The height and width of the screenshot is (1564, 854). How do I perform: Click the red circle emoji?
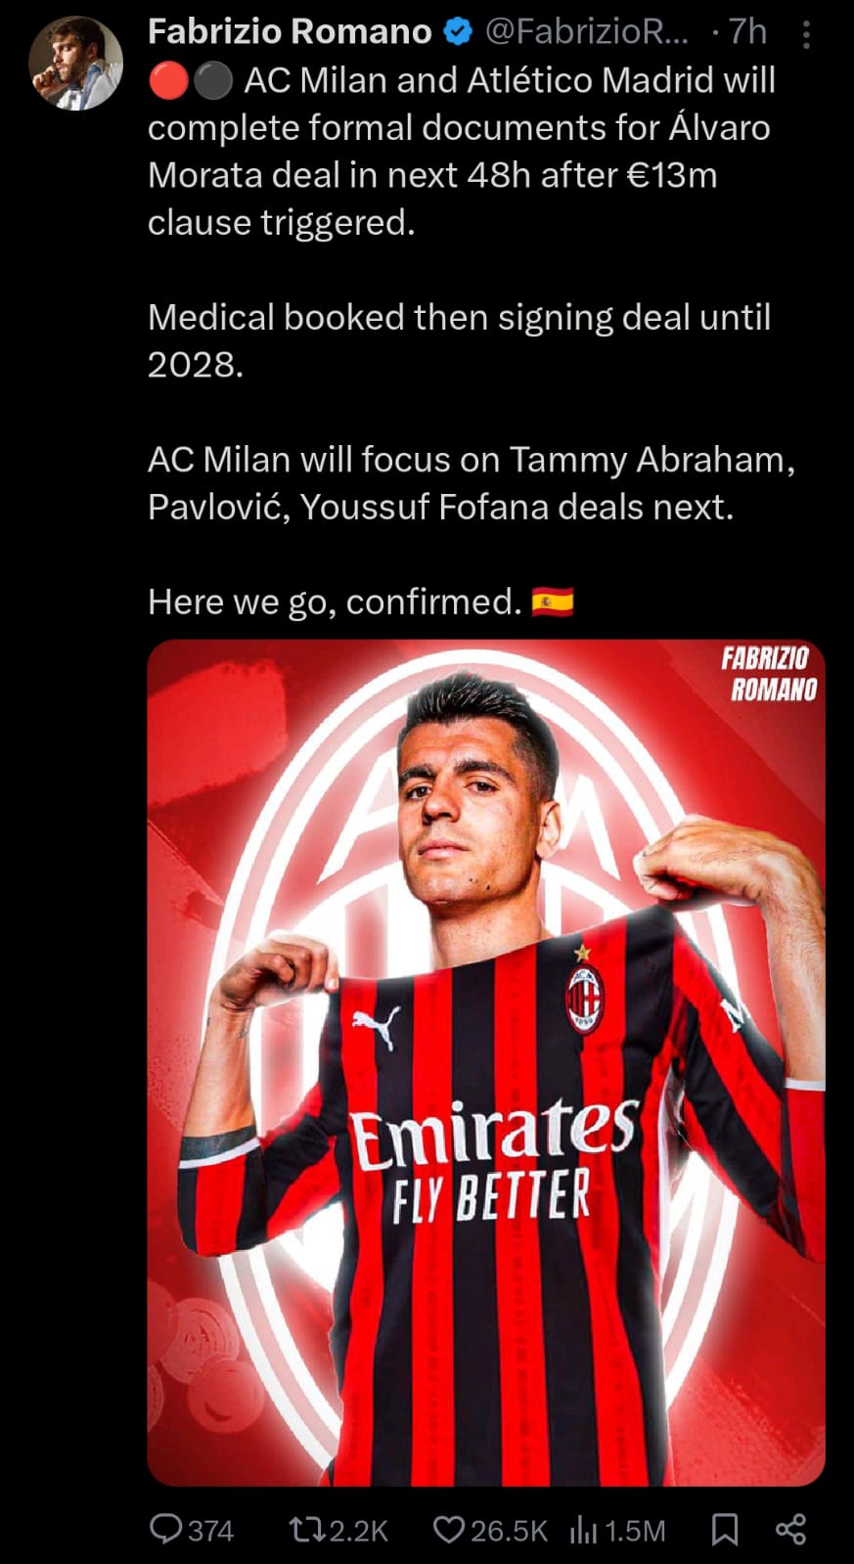point(168,81)
